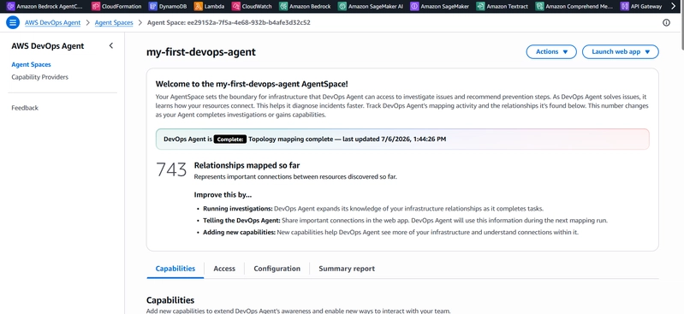Screen dimensions: 684x314
Task: Go to AWS DevOps Agent breadcrumb link
Action: 53,23
